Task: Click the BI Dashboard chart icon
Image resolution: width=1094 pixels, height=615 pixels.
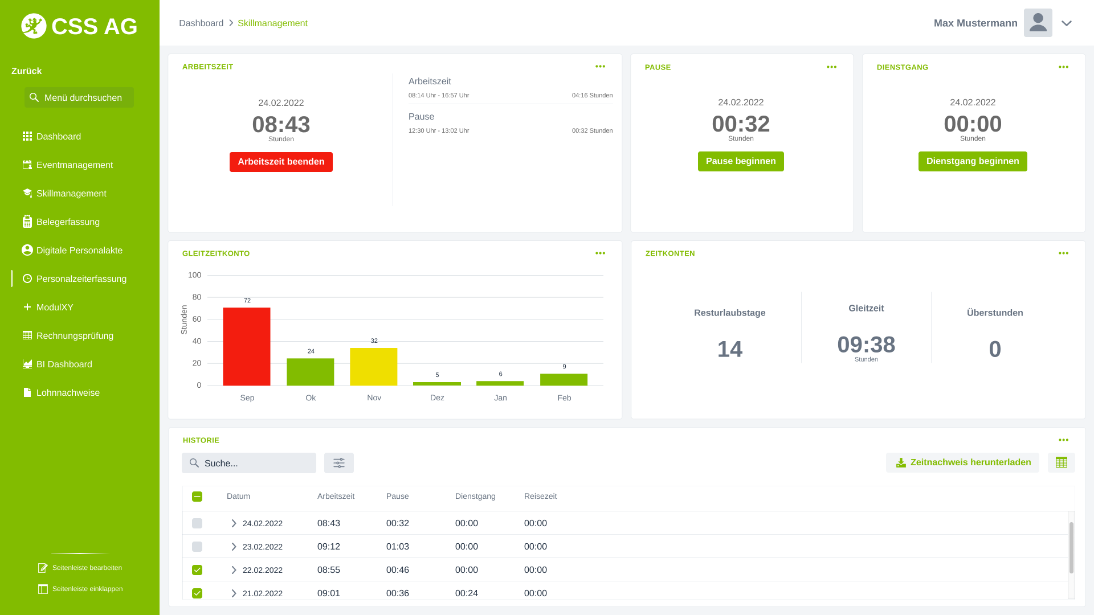Action: click(27, 364)
